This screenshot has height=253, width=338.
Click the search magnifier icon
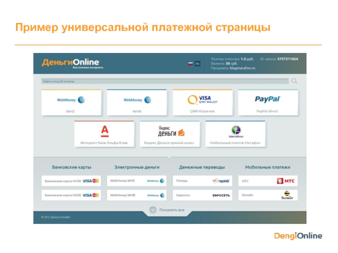click(x=294, y=81)
